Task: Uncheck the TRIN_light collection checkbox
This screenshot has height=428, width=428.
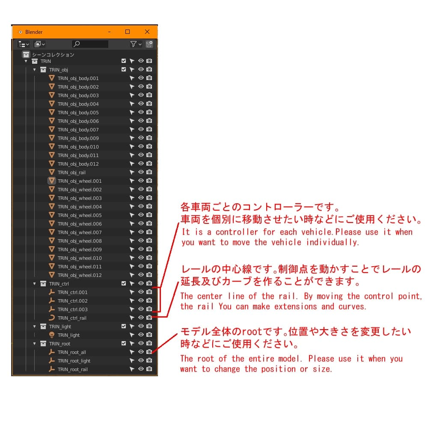Action: click(x=124, y=326)
